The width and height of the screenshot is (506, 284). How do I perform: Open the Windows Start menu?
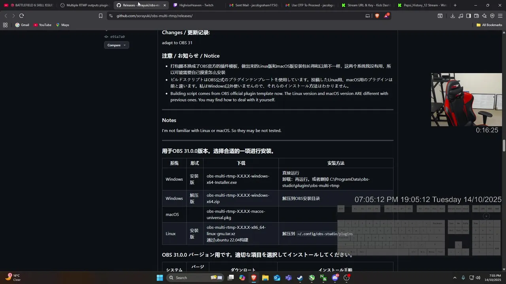(160, 278)
